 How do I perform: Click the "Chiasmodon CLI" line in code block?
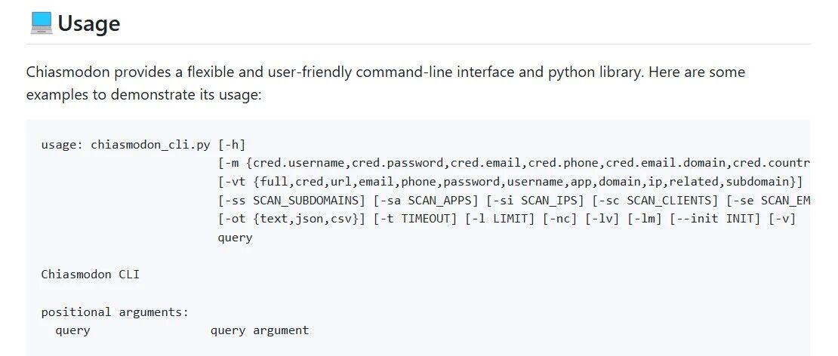[x=91, y=275]
